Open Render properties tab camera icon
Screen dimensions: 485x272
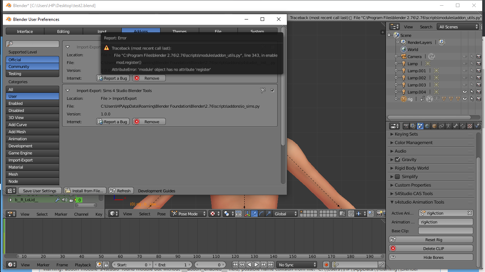406,126
